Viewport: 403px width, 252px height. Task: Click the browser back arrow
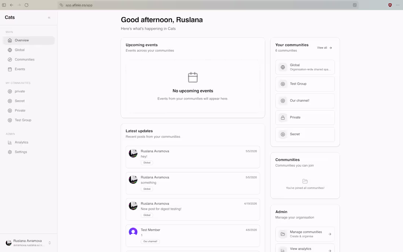12,5
